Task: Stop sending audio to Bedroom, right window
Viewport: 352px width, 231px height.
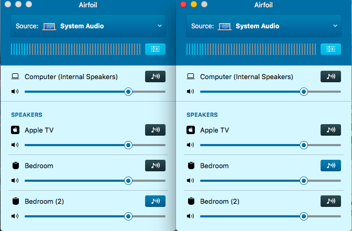Action: 331,166
